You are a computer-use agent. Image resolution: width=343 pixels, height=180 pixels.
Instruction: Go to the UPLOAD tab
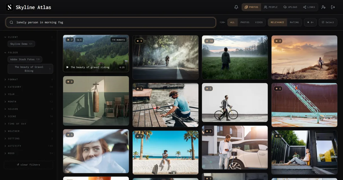[x=290, y=7]
